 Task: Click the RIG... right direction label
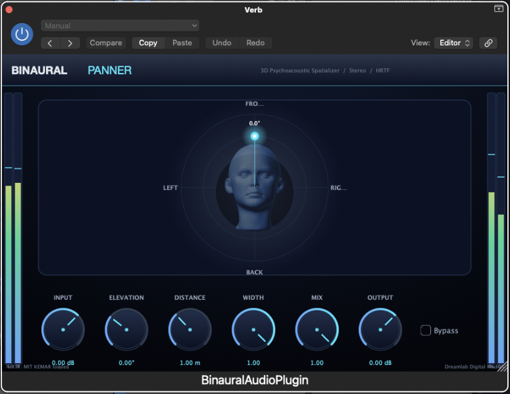tap(339, 188)
